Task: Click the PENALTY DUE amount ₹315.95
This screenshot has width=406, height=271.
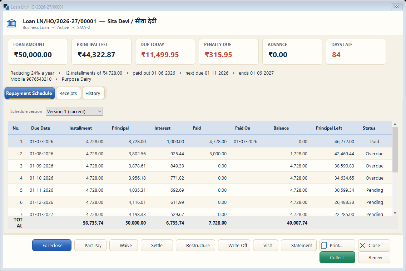Action: click(218, 55)
